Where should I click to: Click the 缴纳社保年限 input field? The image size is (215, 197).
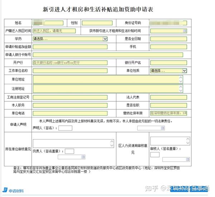pos(168,113)
